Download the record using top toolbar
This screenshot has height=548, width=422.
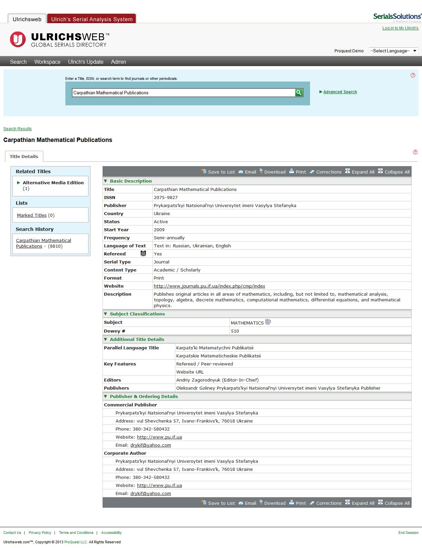click(272, 172)
